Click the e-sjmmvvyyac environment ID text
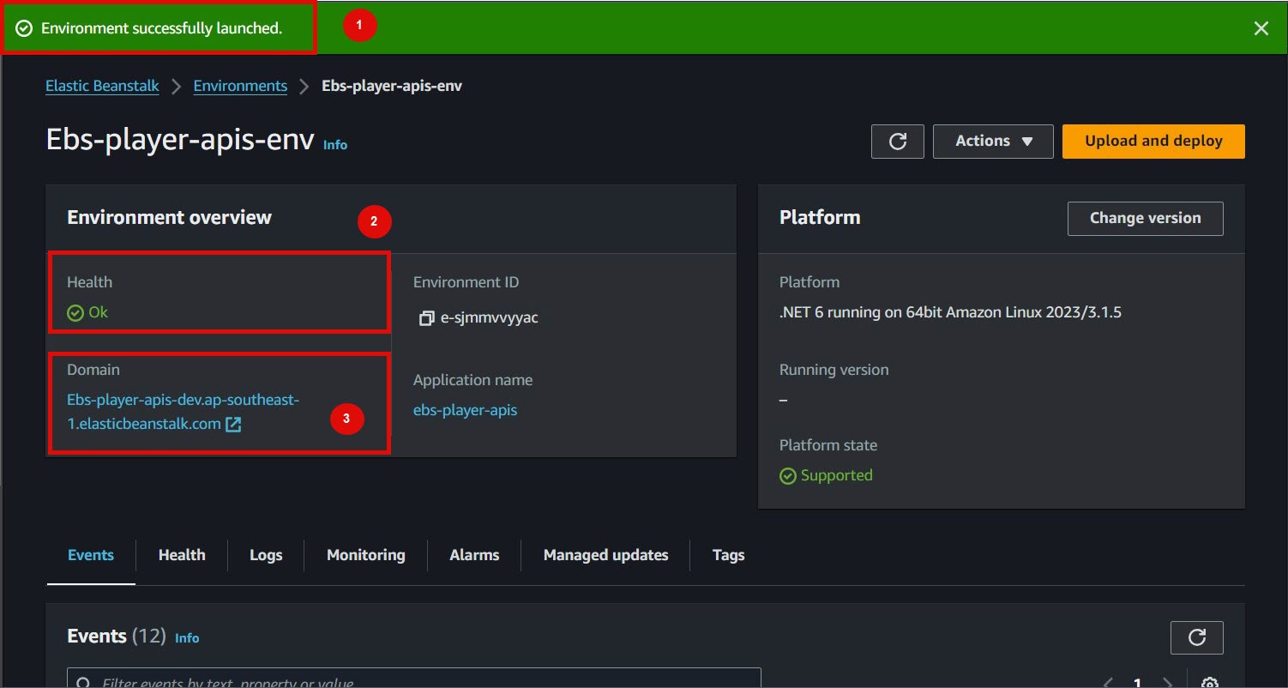Image resolution: width=1288 pixels, height=688 pixels. point(489,317)
